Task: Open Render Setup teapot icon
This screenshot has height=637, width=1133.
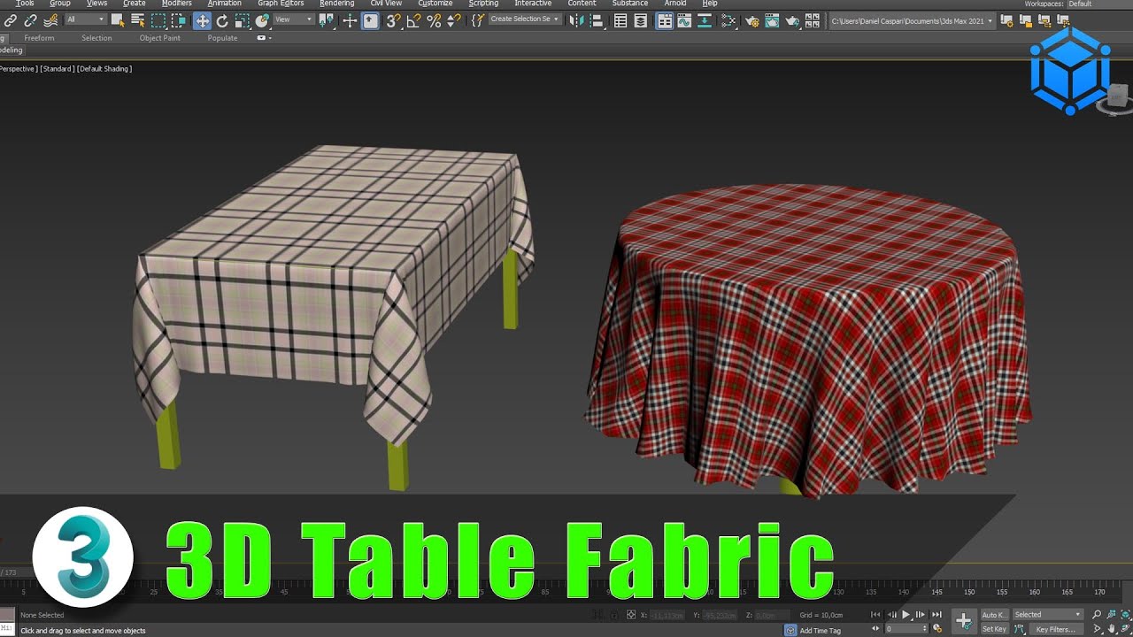Action: (x=752, y=20)
